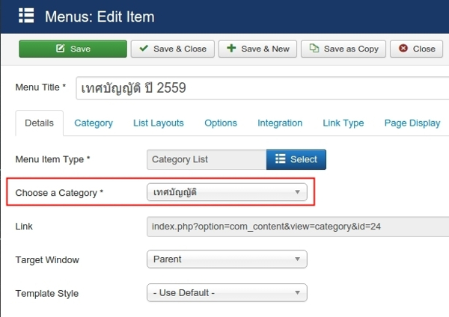The width and height of the screenshot is (449, 317).
Task: Click the checkmark icon on Save & Close
Action: point(144,48)
